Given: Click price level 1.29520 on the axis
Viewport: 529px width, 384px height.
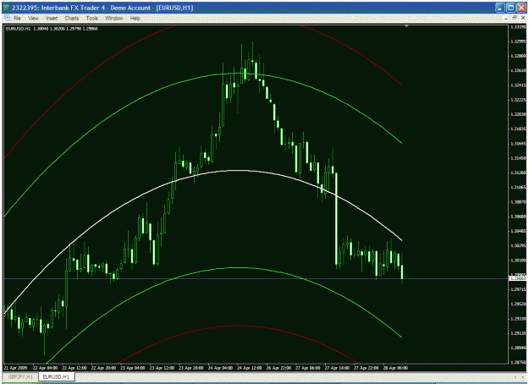Looking at the screenshot, I should (x=518, y=304).
